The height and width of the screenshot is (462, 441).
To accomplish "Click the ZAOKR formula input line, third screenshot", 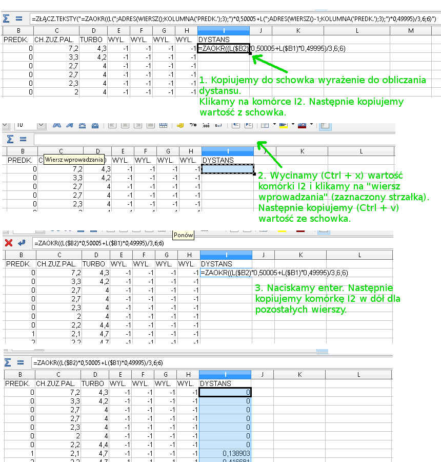I will pos(212,243).
